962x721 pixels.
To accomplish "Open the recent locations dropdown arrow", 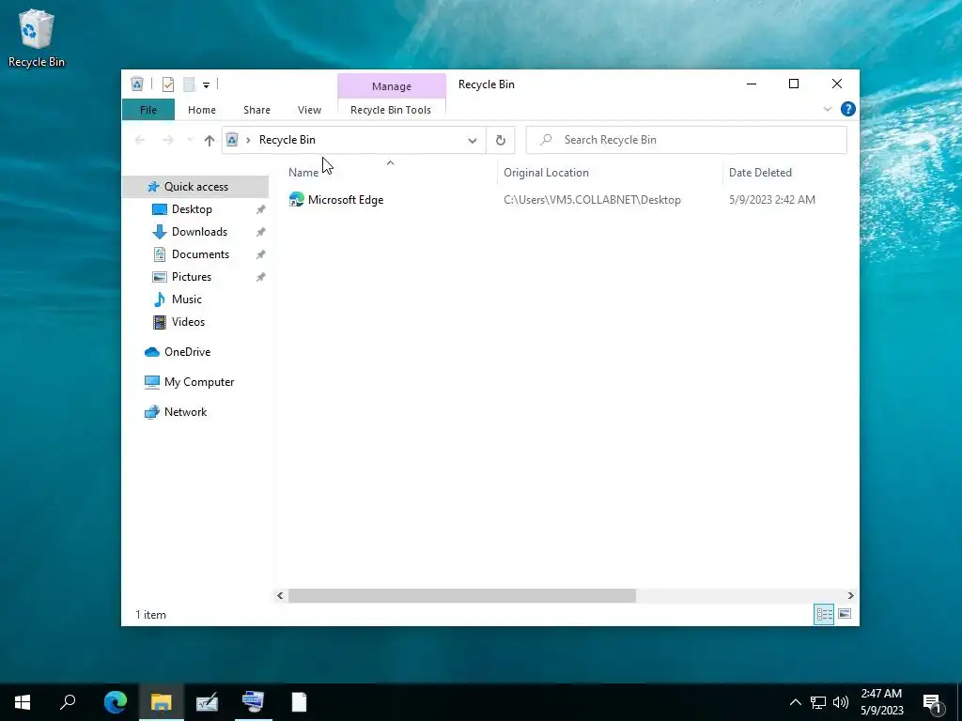I will pos(190,140).
